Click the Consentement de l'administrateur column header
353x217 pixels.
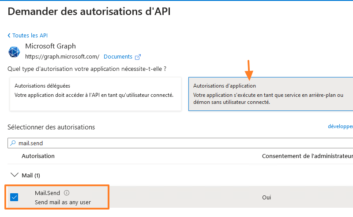(x=307, y=156)
